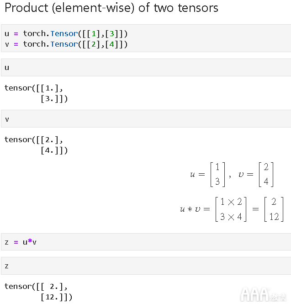
Task: Click the rendered equation for column vector v
Action: 256,175
